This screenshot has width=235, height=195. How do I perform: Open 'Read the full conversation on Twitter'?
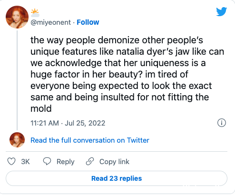click(90, 140)
